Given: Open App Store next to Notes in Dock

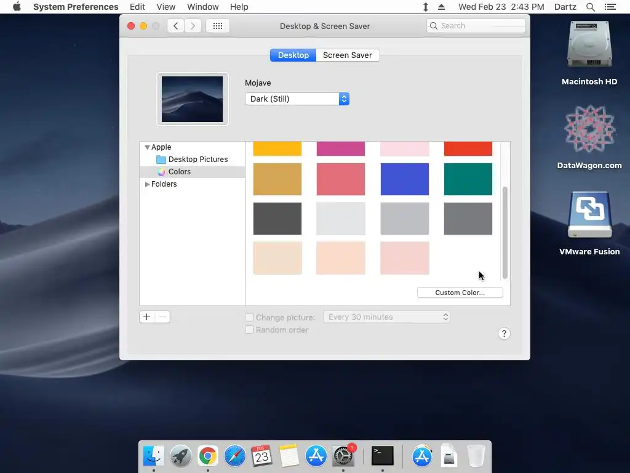Looking at the screenshot, I should coord(316,456).
